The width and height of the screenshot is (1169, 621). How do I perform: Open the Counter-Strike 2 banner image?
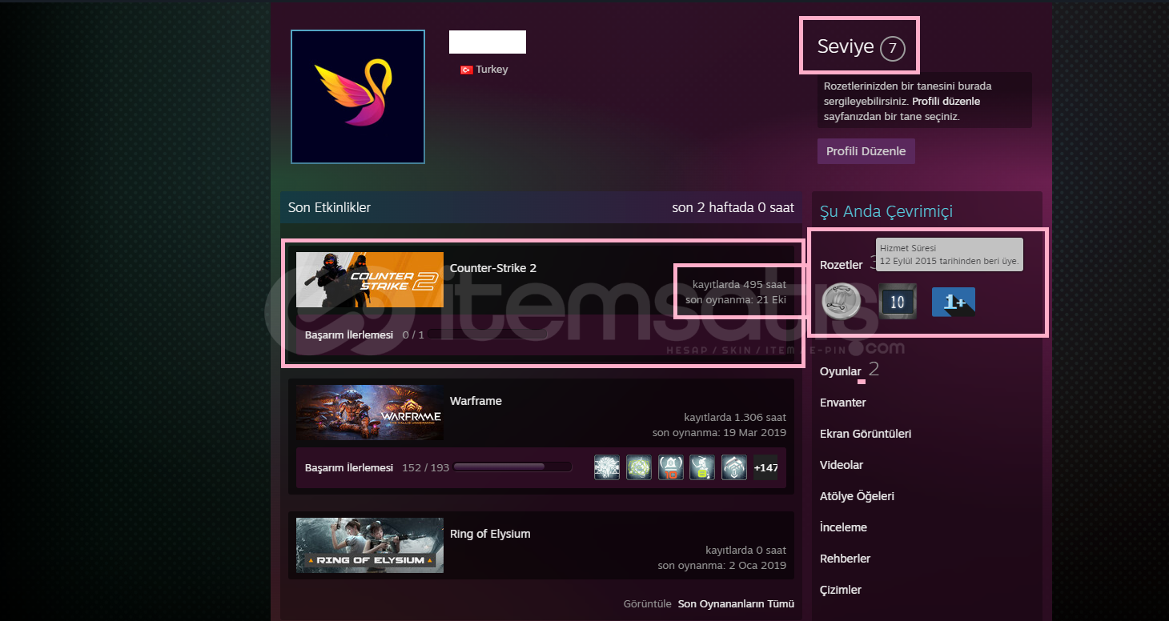tap(370, 280)
